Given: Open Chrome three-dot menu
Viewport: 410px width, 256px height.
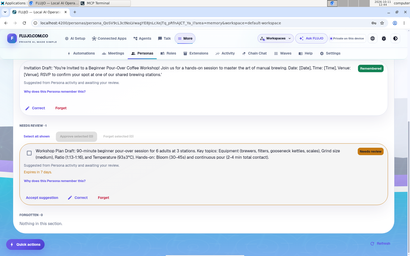Looking at the screenshot, I should tap(404, 23).
